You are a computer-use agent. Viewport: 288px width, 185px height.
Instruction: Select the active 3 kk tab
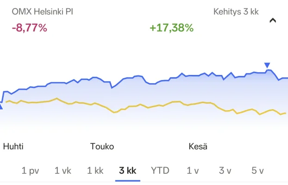tap(128, 171)
